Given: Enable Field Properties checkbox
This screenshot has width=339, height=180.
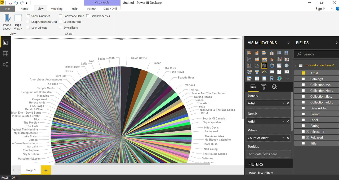Looking at the screenshot, I should [x=88, y=16].
